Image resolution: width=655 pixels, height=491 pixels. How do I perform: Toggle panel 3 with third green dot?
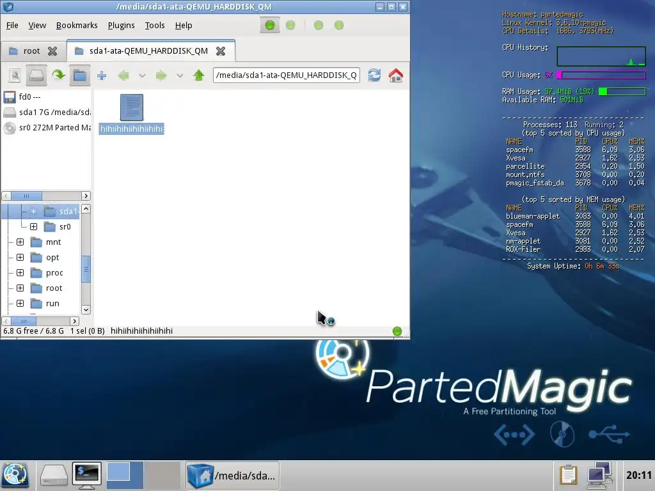pos(319,26)
